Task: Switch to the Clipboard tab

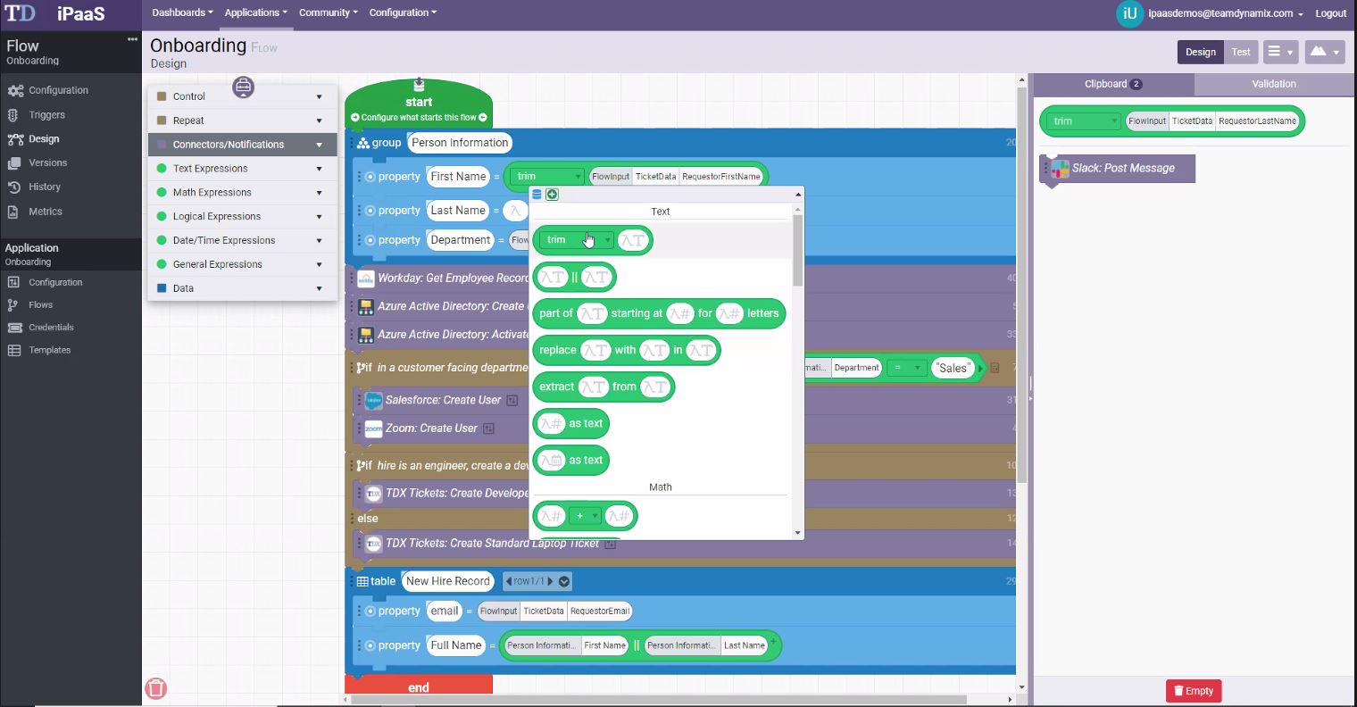Action: click(1113, 84)
